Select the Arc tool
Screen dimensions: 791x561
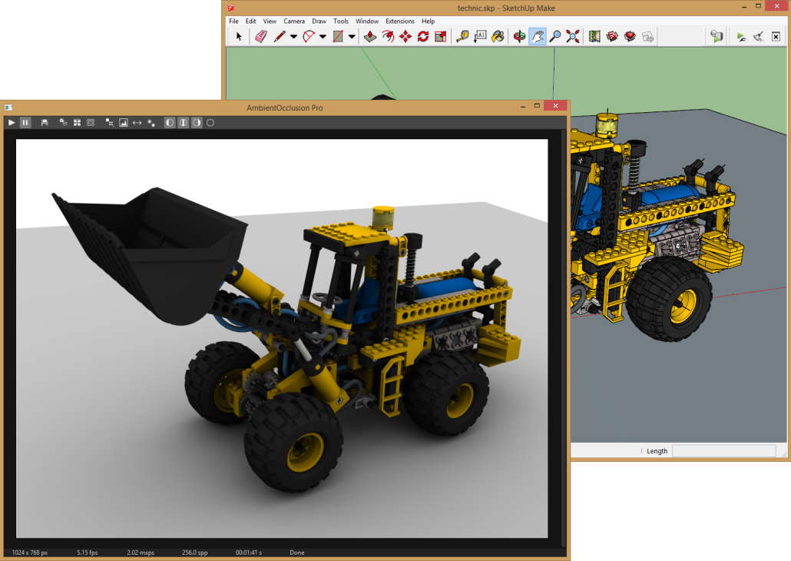[308, 36]
